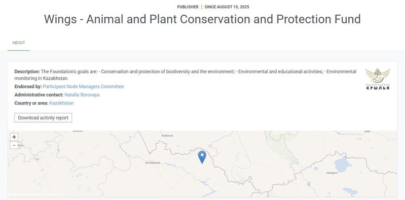Click the blue location pin on map
Screen dimensions: 405x200
202,157
